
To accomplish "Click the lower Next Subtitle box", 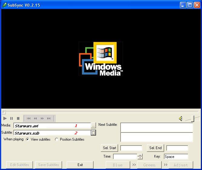I will (x=157, y=137).
